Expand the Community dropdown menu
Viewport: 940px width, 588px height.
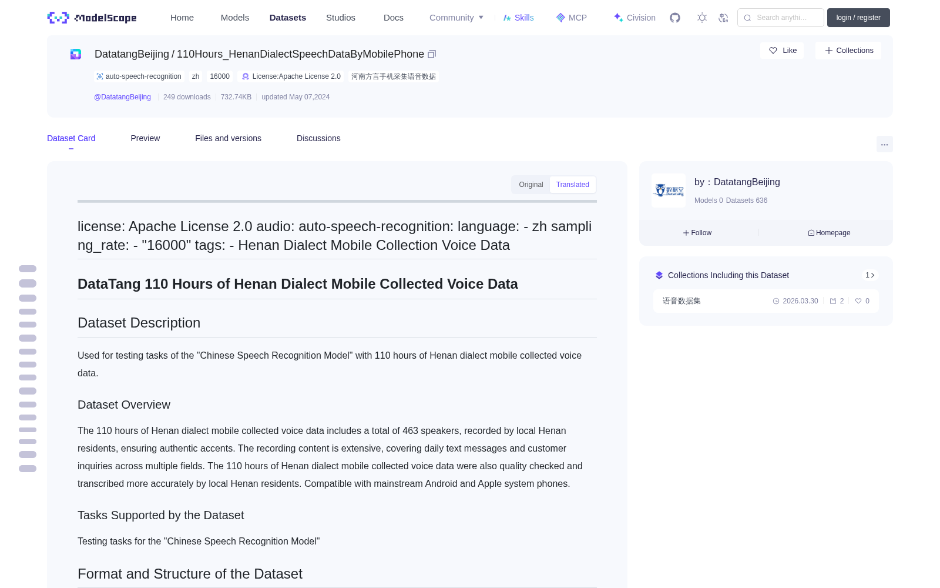456,18
